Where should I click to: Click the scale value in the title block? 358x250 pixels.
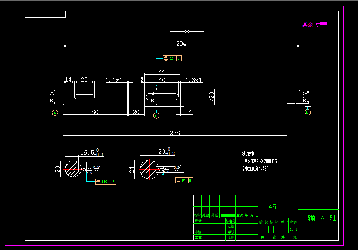293,229
